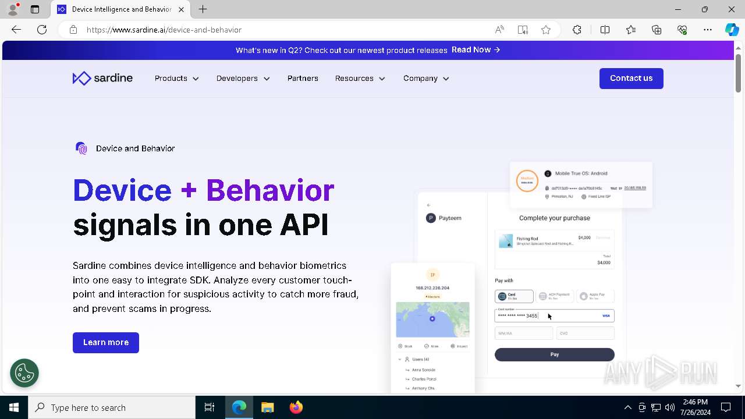Open Favorites list icon
Viewport: 745px width, 419px height.
tap(631, 30)
